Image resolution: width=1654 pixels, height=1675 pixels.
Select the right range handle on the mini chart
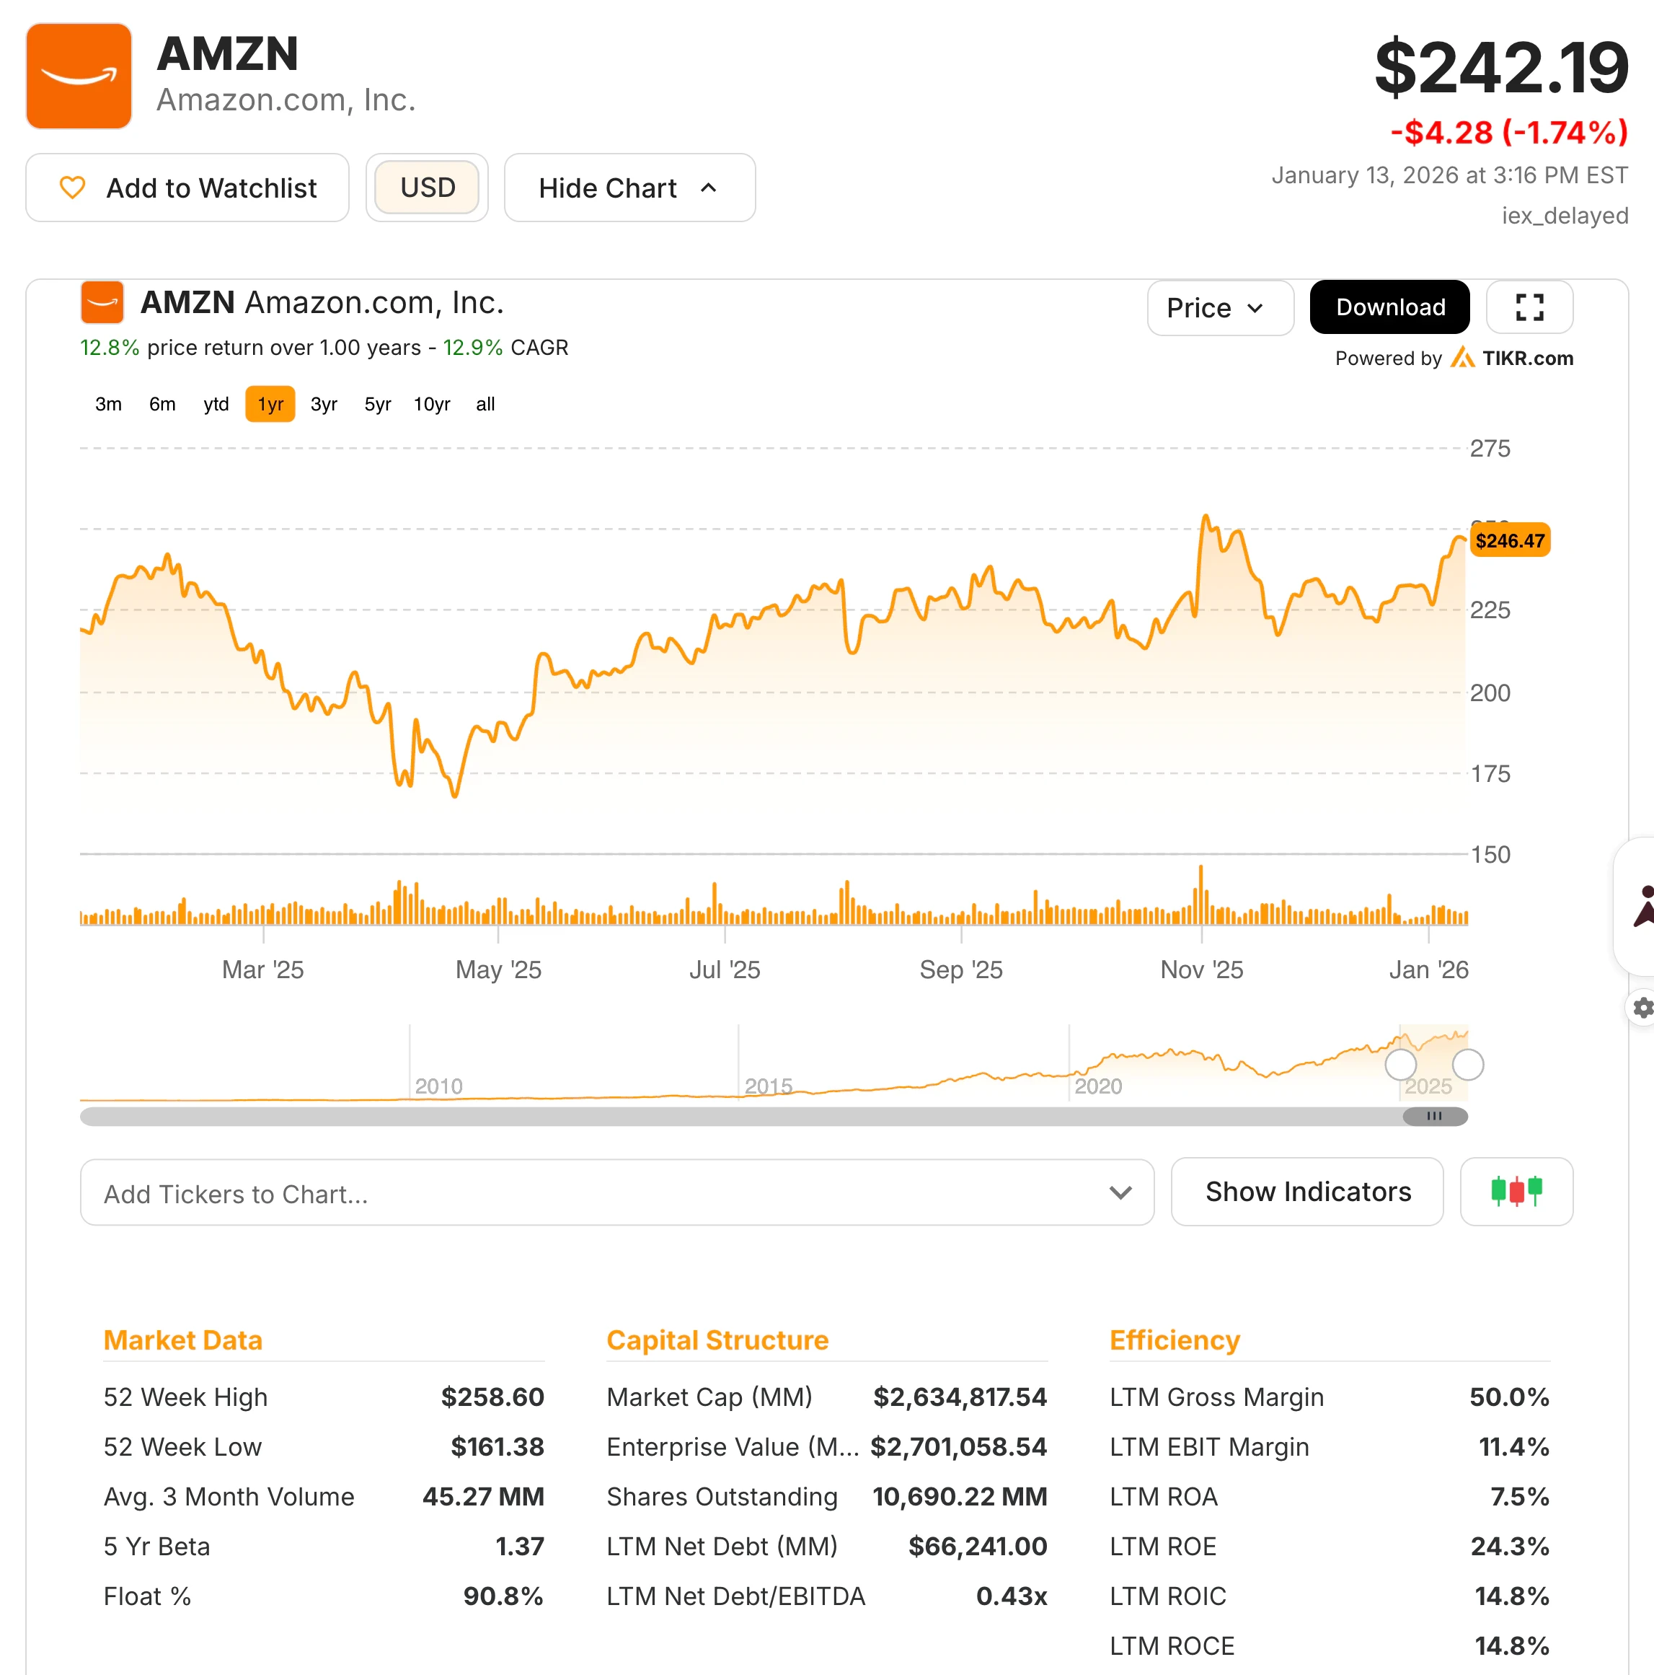(x=1468, y=1065)
